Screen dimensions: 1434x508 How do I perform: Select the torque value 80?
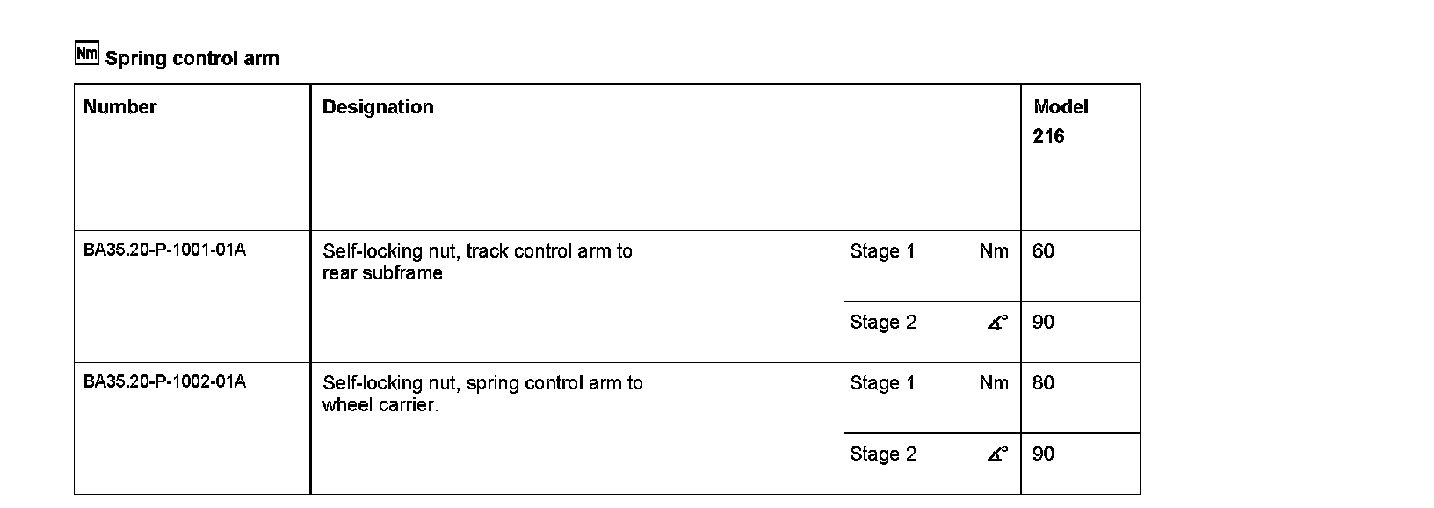(x=1043, y=383)
